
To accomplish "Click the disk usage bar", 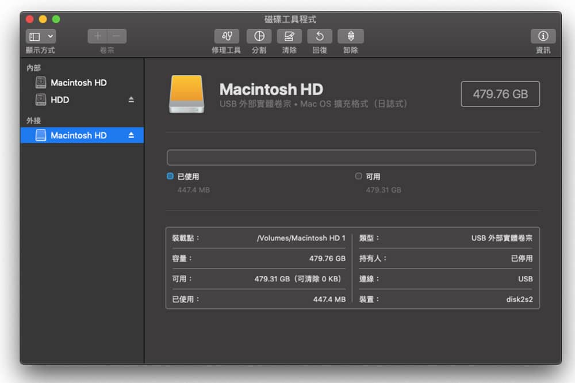I will pyautogui.click(x=351, y=158).
